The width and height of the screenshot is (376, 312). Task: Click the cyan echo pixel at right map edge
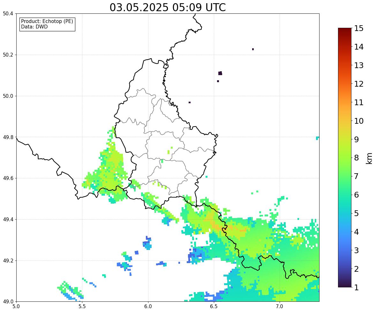318,138
